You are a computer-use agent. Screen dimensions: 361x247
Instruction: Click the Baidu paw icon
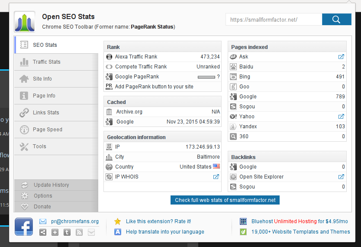click(233, 67)
